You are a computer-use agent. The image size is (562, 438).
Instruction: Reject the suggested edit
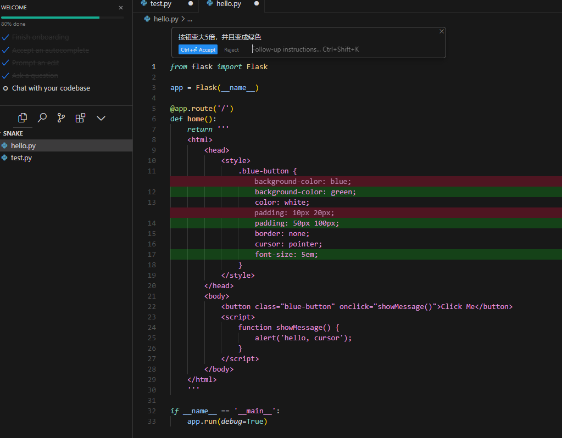(232, 49)
